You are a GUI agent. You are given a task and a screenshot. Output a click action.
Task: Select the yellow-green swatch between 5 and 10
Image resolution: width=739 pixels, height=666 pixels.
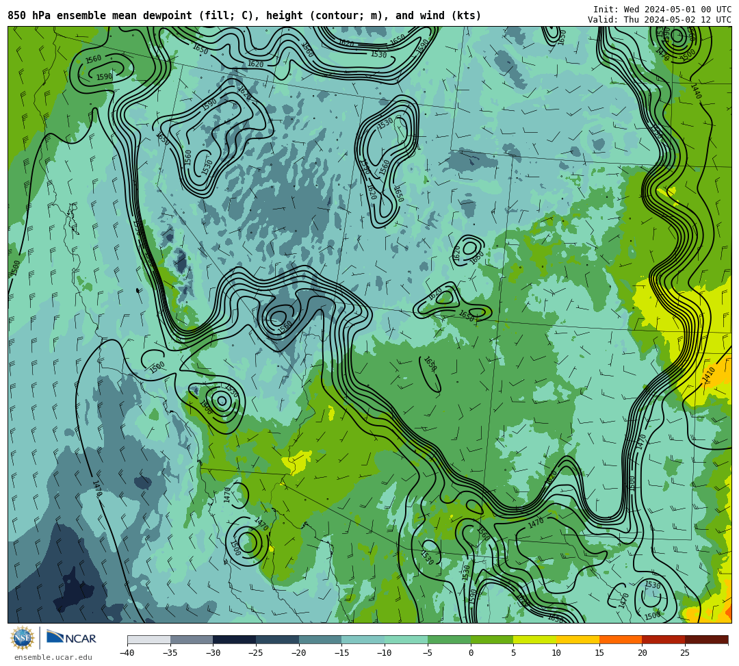coord(534,639)
